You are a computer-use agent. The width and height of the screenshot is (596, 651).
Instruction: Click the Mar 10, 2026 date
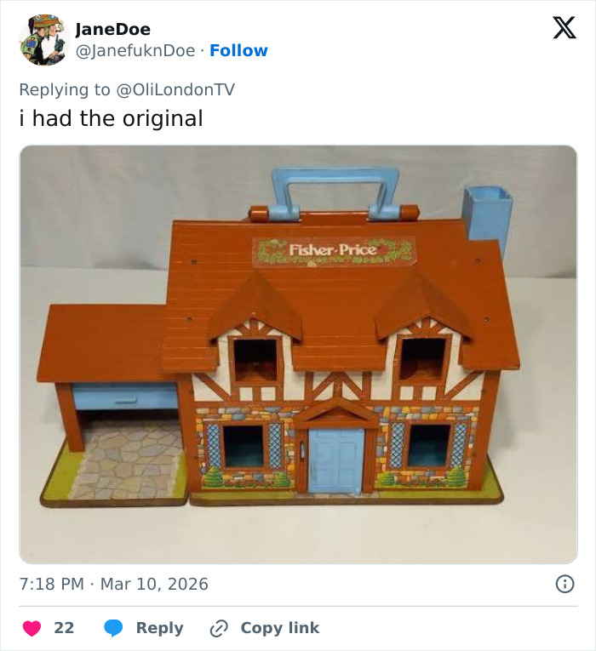coord(154,585)
